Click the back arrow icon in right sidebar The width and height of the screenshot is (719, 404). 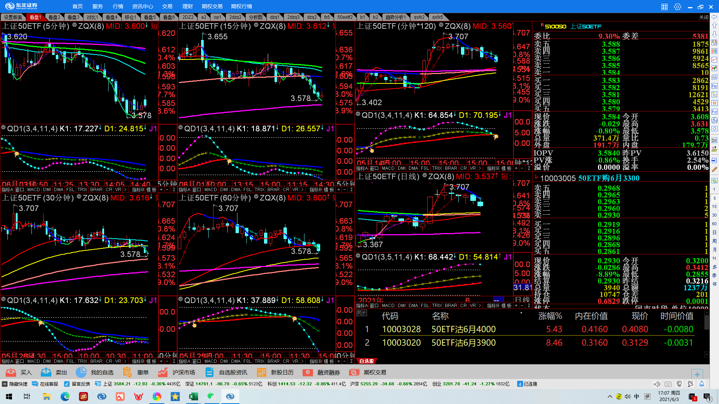click(x=715, y=17)
